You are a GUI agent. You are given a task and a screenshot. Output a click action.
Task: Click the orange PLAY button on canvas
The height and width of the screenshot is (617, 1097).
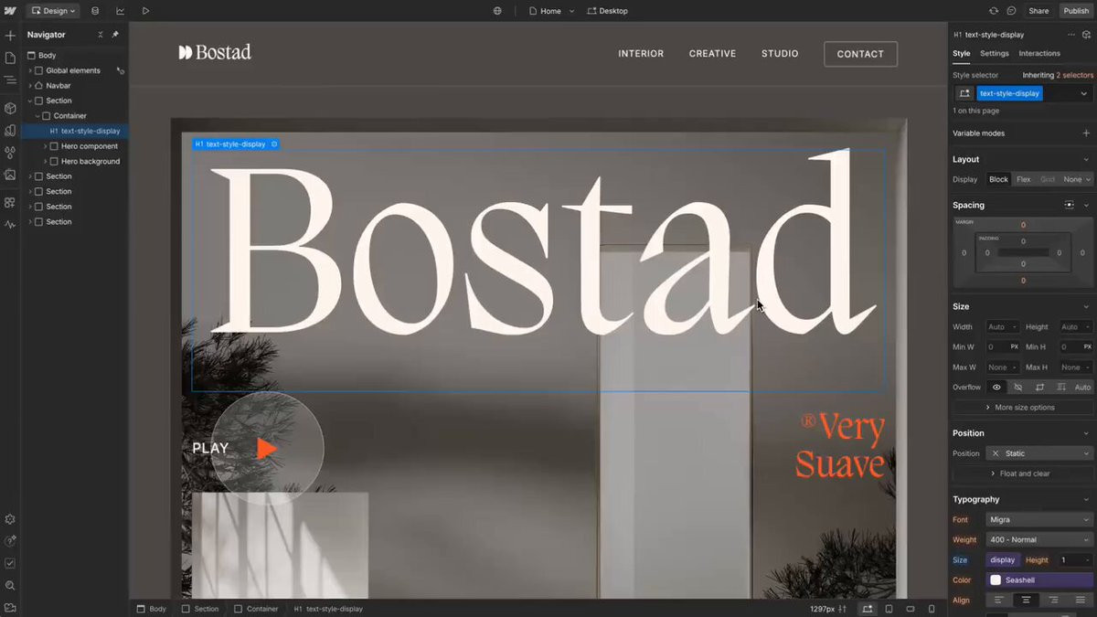[267, 449]
